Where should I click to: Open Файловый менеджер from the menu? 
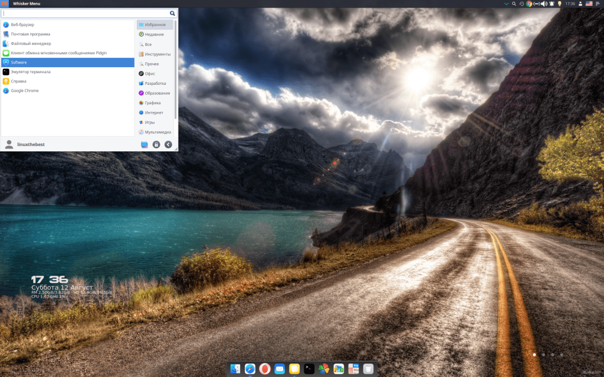click(x=68, y=44)
